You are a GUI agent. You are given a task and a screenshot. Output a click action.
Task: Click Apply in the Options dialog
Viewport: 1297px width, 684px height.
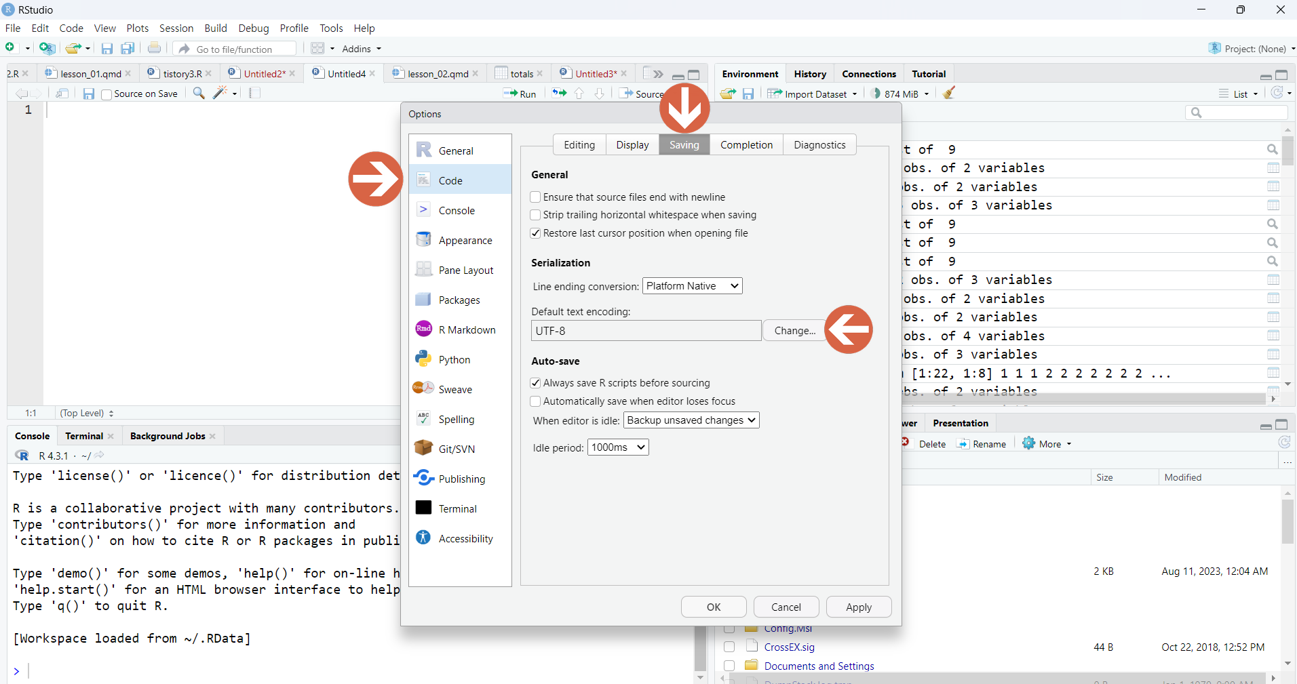(859, 607)
